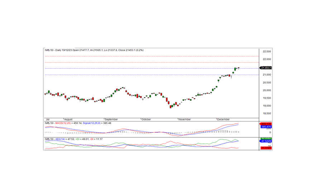
Task: Click the November month label on time axis
Action: pos(185,120)
